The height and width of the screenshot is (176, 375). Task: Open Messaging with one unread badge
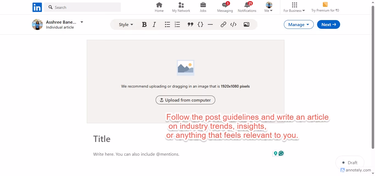click(225, 7)
